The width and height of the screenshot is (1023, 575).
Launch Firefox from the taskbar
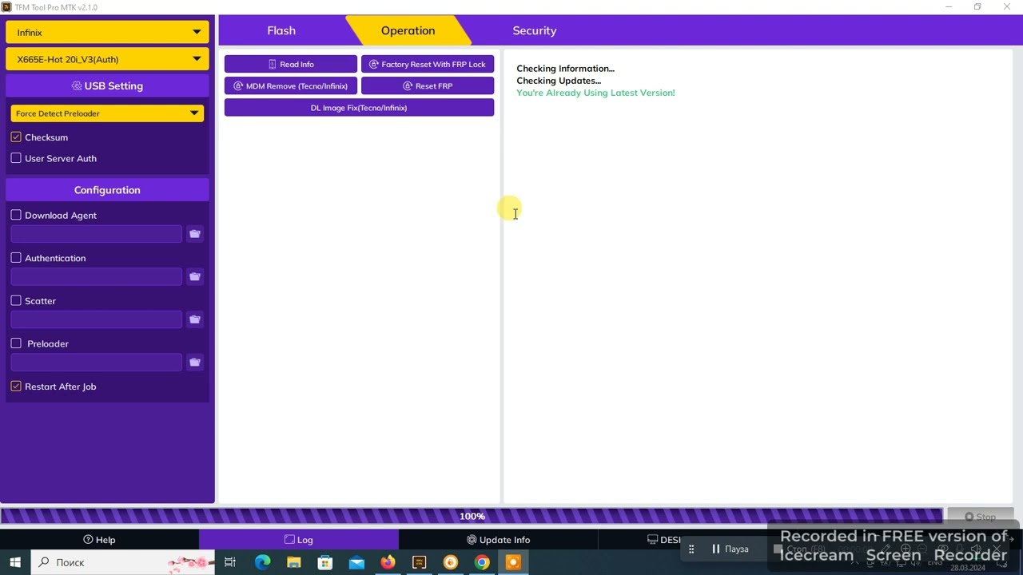tap(388, 562)
